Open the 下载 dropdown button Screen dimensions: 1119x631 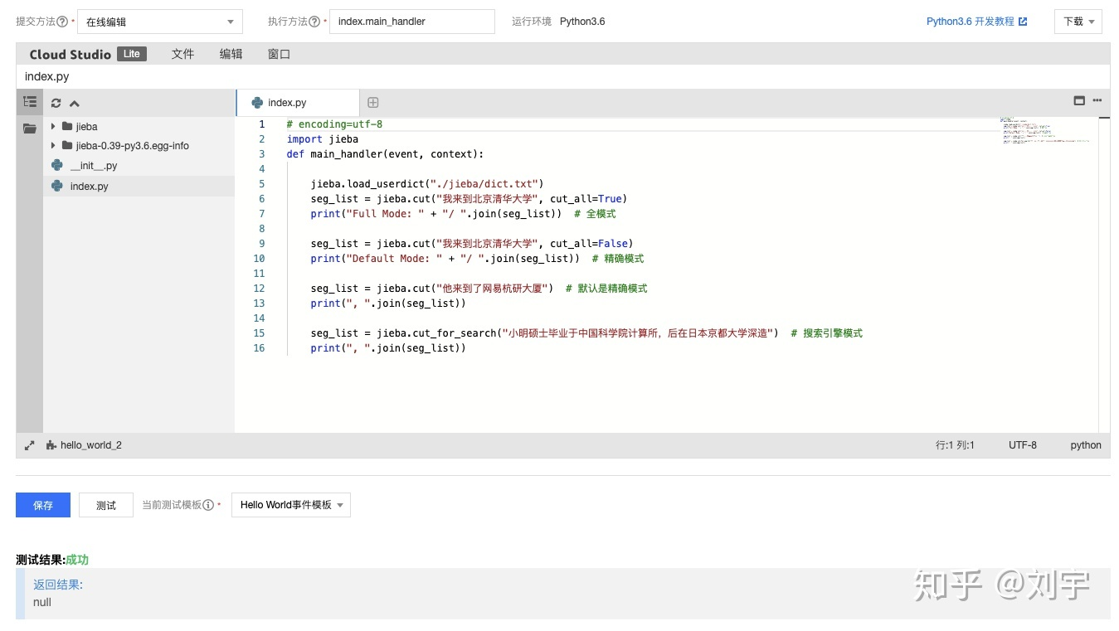point(1078,22)
